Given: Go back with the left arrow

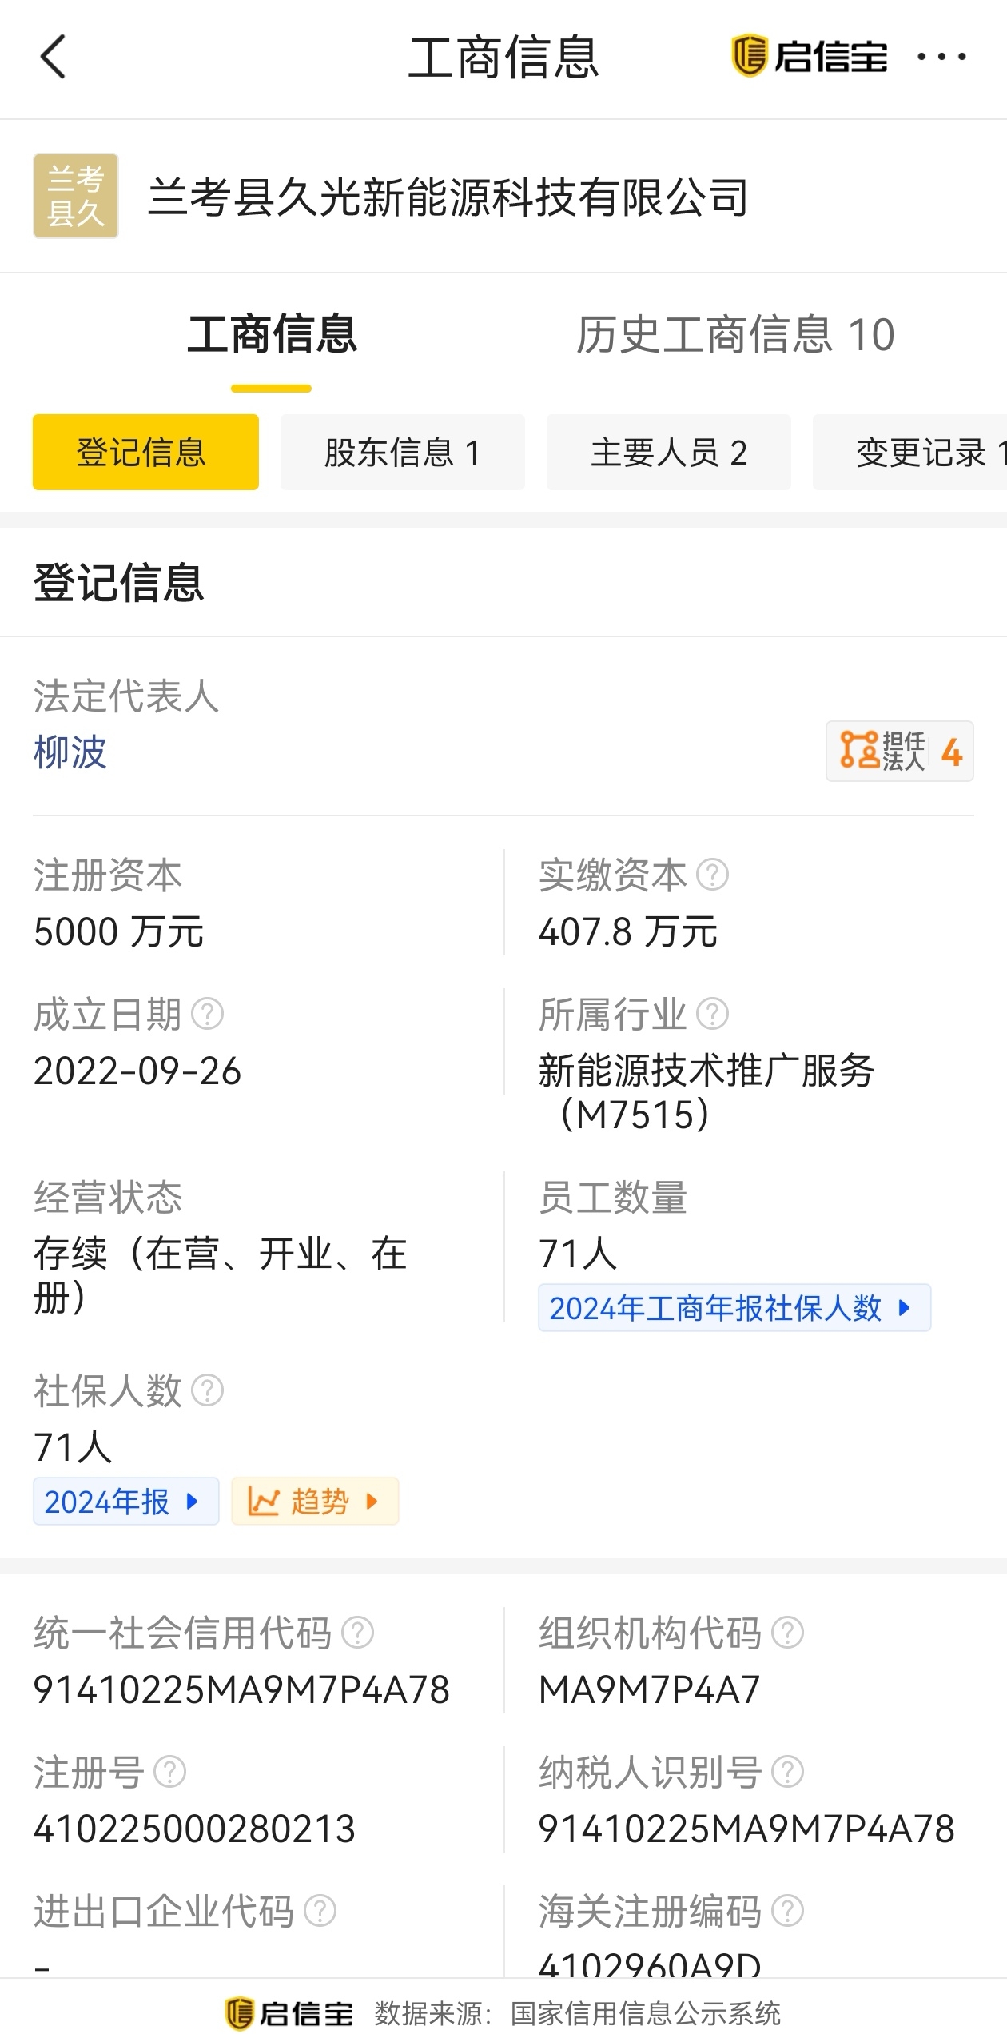Looking at the screenshot, I should [53, 58].
